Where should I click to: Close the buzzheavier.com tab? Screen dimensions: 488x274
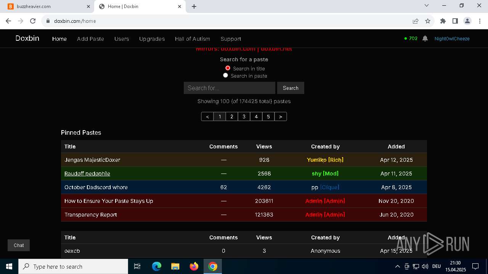88,6
